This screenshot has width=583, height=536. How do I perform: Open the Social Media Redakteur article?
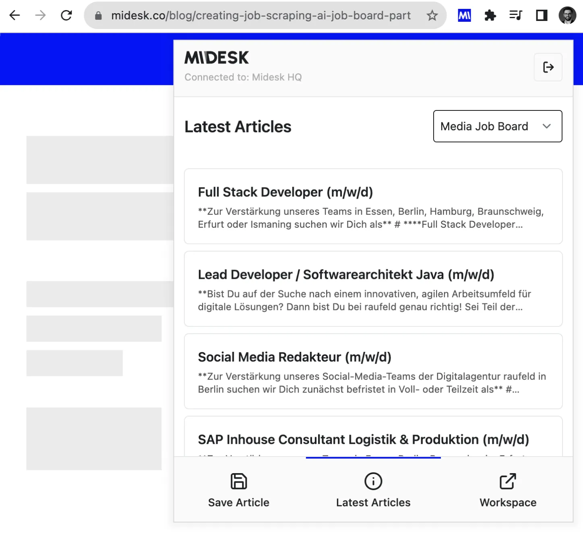point(373,371)
